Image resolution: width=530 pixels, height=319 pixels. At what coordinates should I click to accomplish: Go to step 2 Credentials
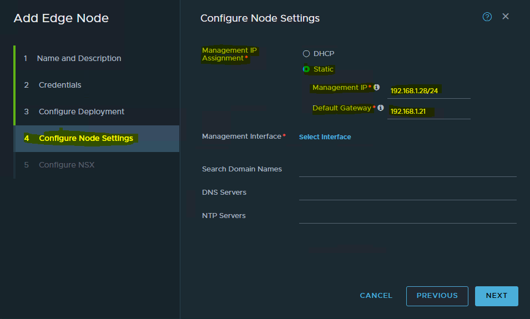[x=97, y=85]
